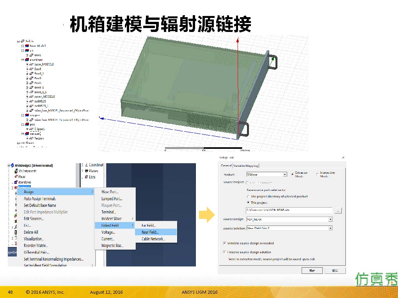Click the Lists node icon
This screenshot has height=298, width=398.
click(x=86, y=177)
